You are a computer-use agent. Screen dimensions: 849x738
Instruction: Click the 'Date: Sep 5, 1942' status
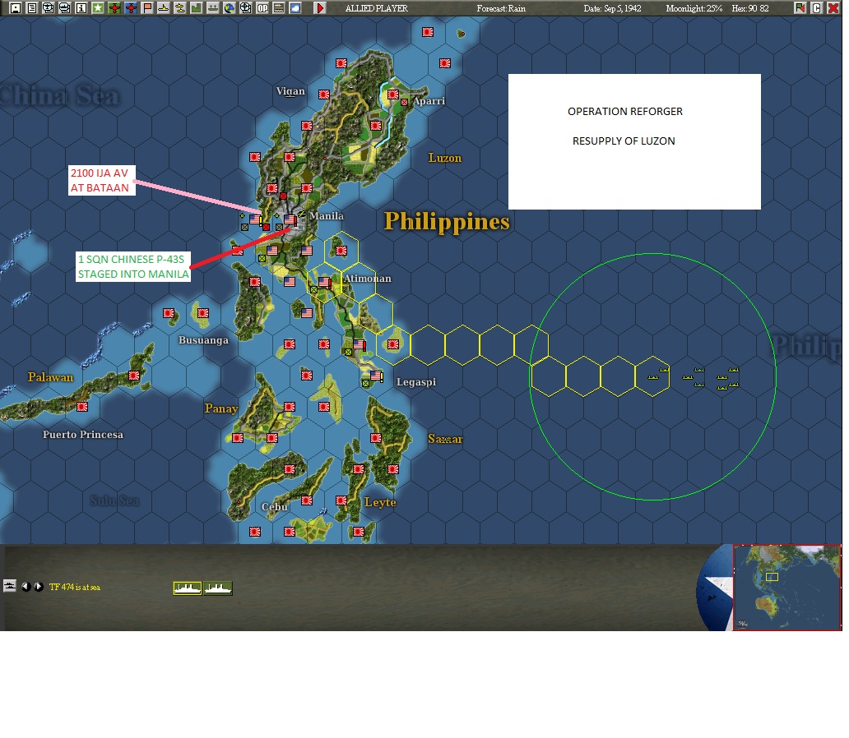click(612, 9)
